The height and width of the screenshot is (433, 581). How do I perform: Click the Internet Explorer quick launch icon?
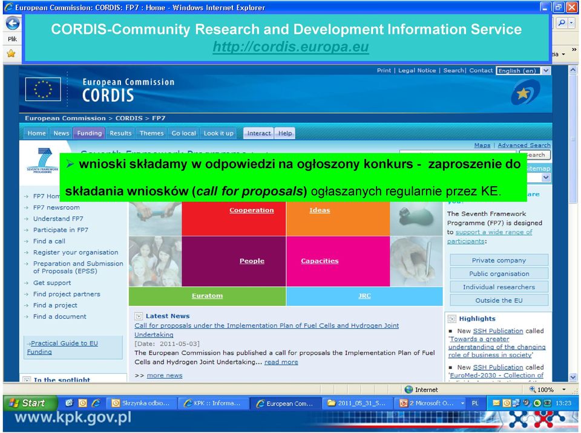point(96,403)
